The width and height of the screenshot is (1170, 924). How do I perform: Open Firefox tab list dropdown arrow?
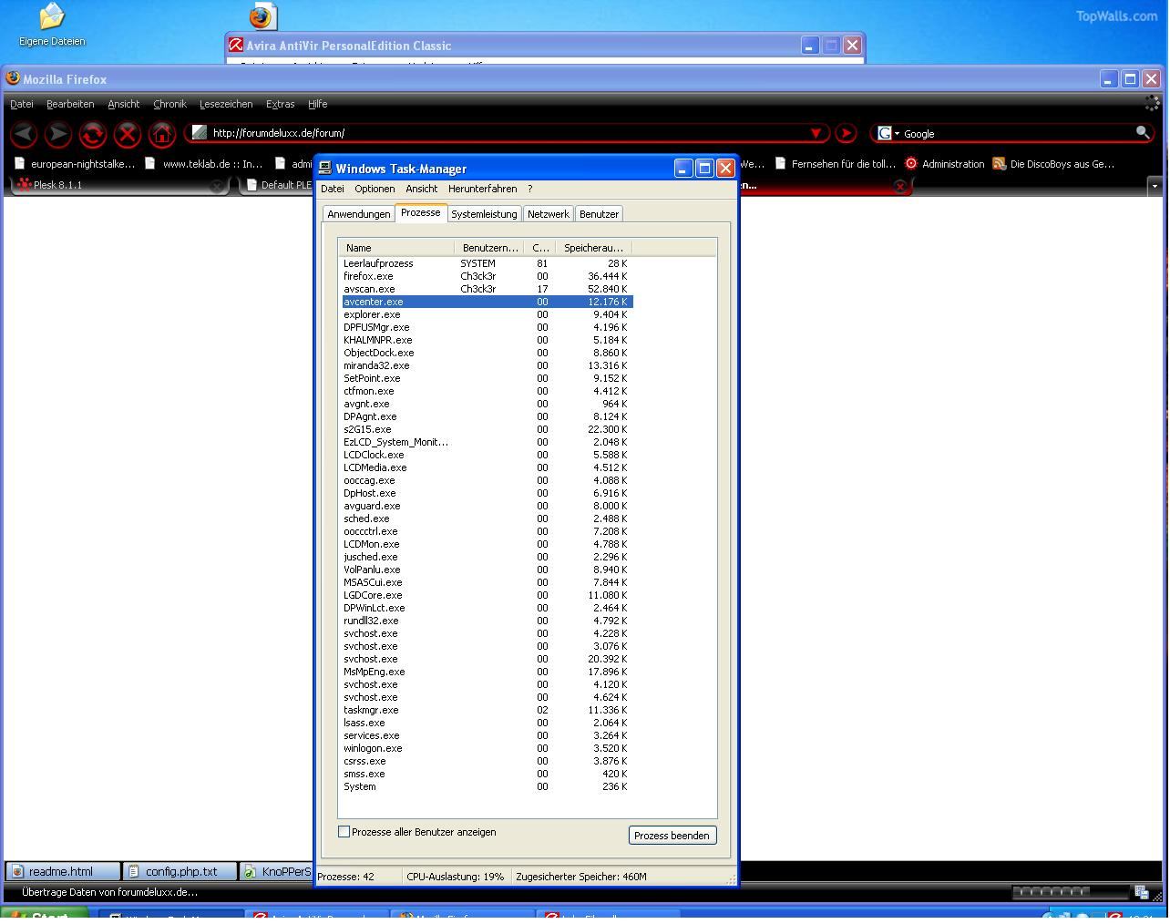pos(1155,186)
